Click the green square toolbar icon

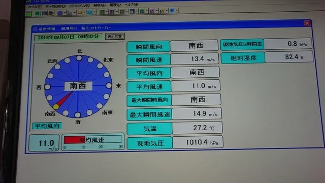pyautogui.click(x=37, y=13)
